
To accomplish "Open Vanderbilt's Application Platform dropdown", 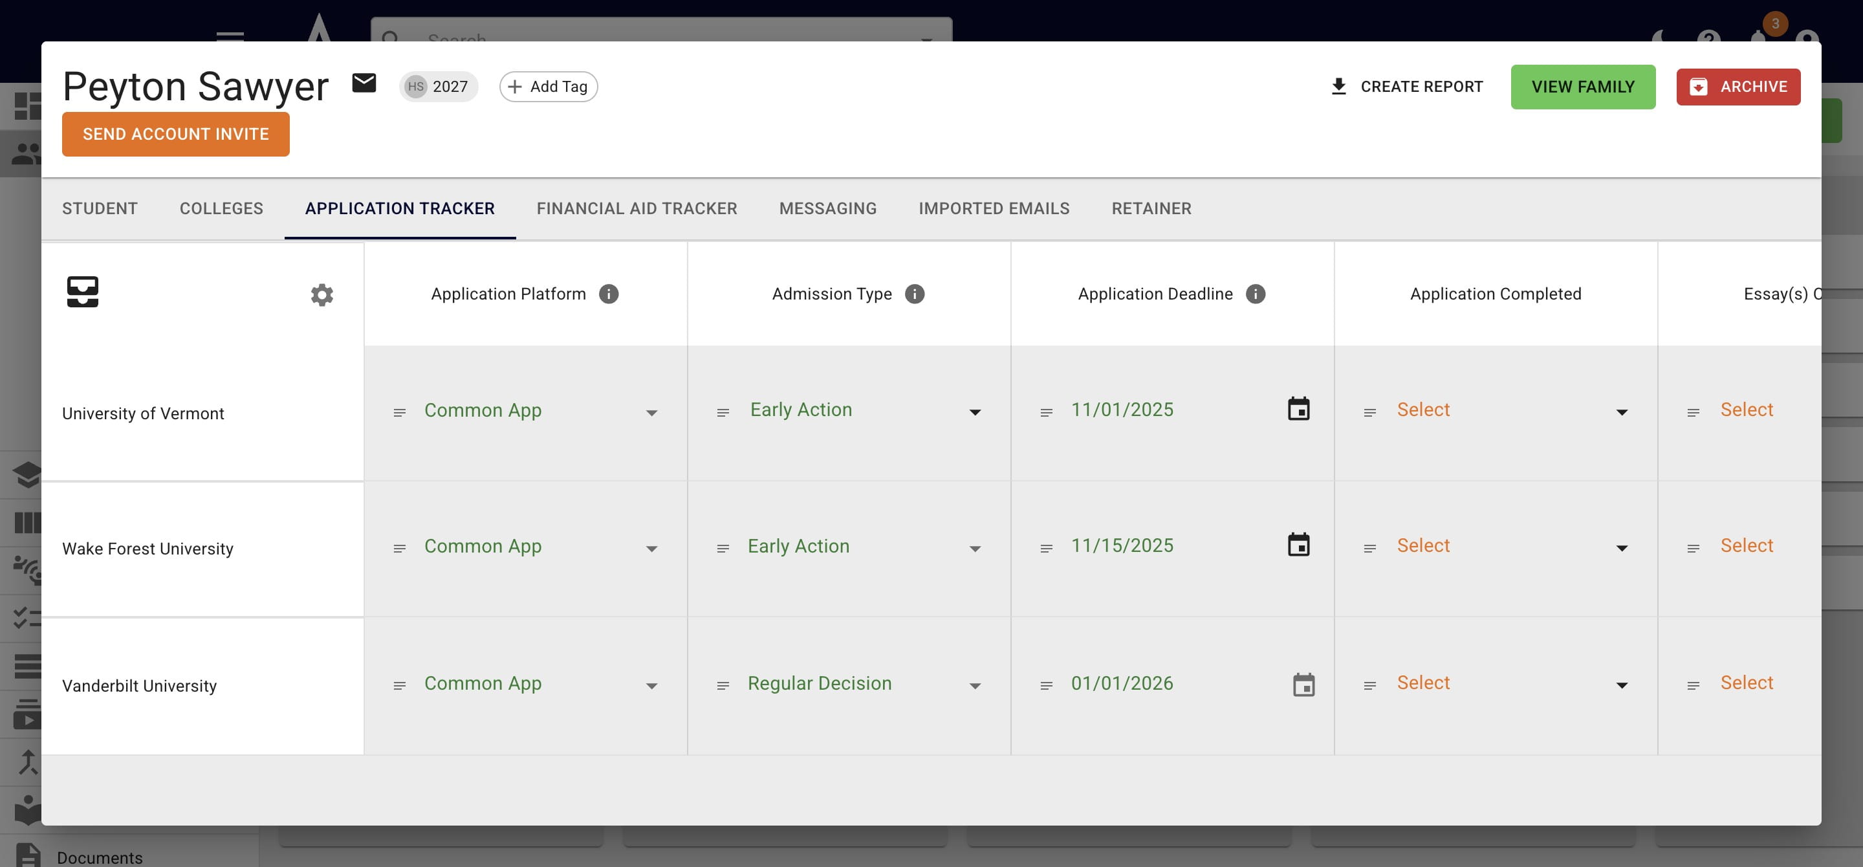I will [541, 684].
